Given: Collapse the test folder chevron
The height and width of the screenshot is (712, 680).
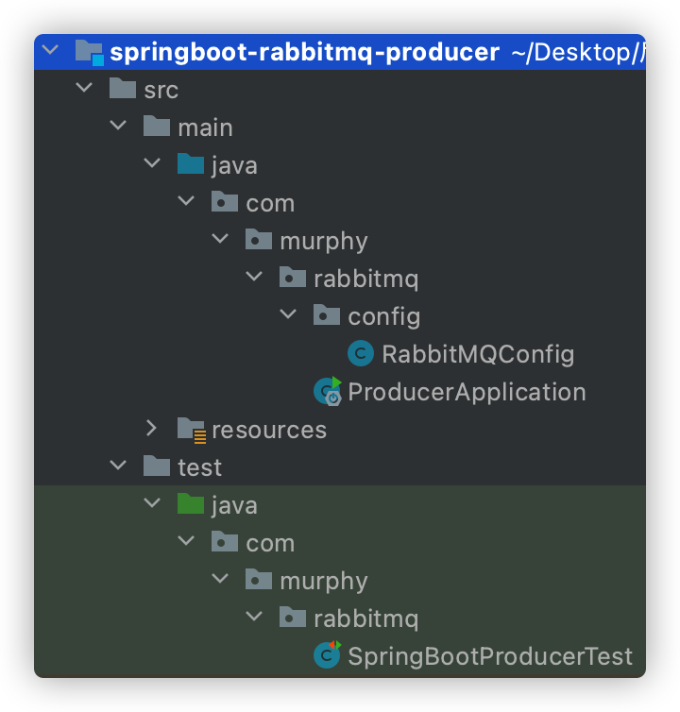Looking at the screenshot, I should click(x=118, y=467).
